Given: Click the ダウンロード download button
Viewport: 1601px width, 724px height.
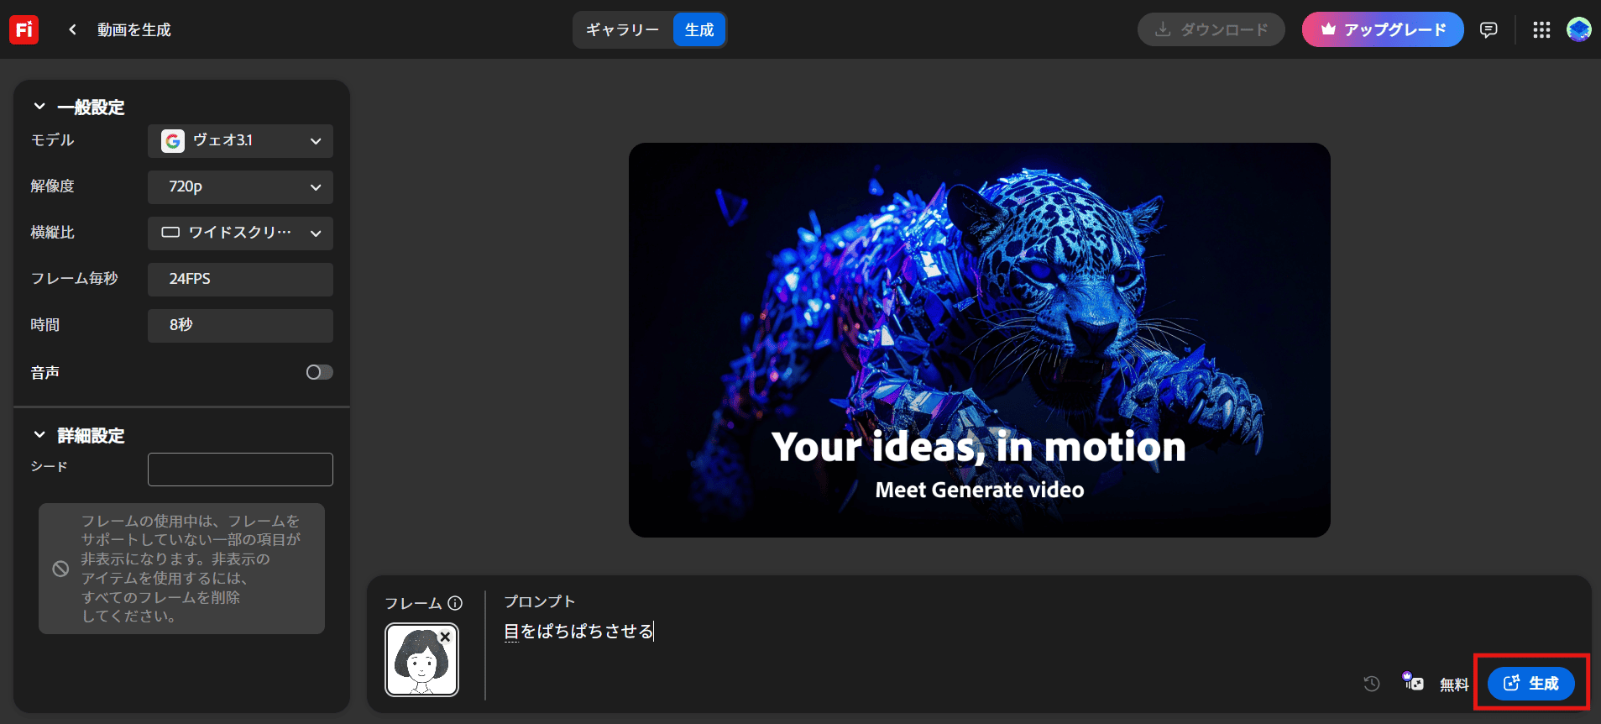Looking at the screenshot, I should coord(1211,29).
